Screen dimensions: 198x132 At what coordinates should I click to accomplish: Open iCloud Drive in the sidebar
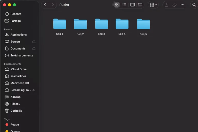click(x=20, y=69)
